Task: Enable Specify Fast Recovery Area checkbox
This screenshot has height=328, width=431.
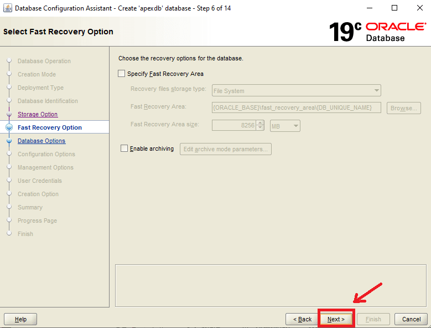Action: [x=122, y=74]
